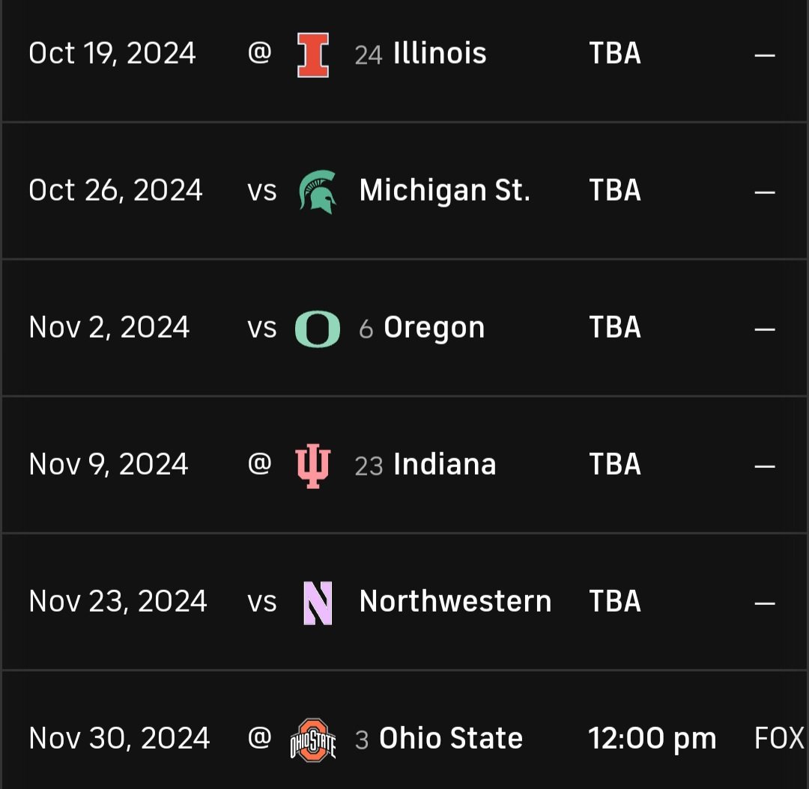Open the Ohio State team page
This screenshot has width=809, height=789.
[x=451, y=738]
